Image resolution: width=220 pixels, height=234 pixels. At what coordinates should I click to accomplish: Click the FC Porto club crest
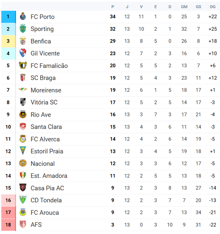(x=23, y=17)
